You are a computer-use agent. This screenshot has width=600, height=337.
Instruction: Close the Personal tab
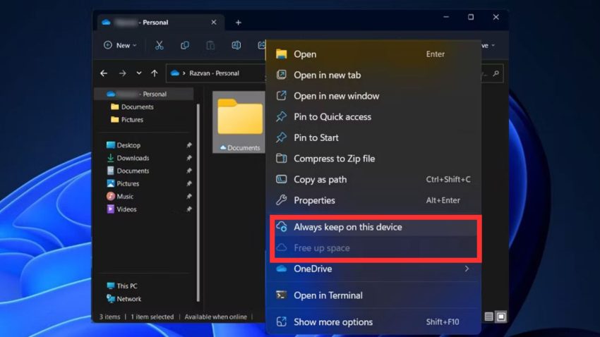(214, 23)
